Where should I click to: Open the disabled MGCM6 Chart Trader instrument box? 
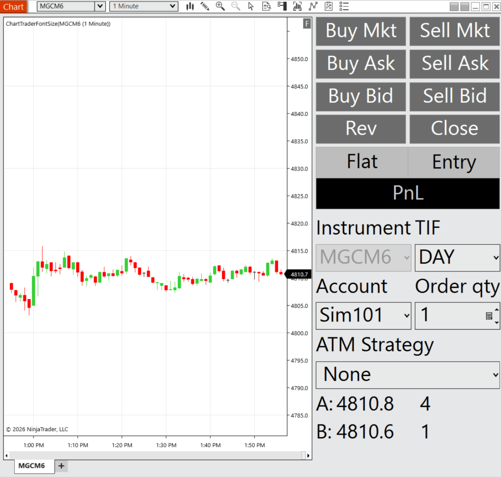pos(364,258)
